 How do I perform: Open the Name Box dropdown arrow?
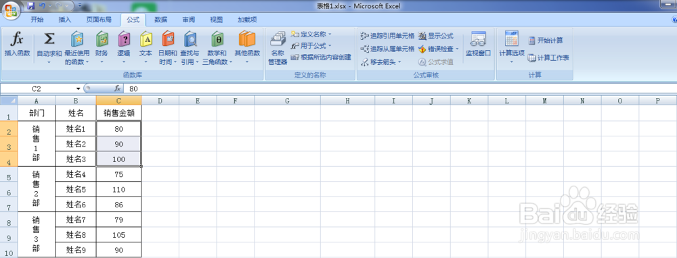(x=78, y=88)
